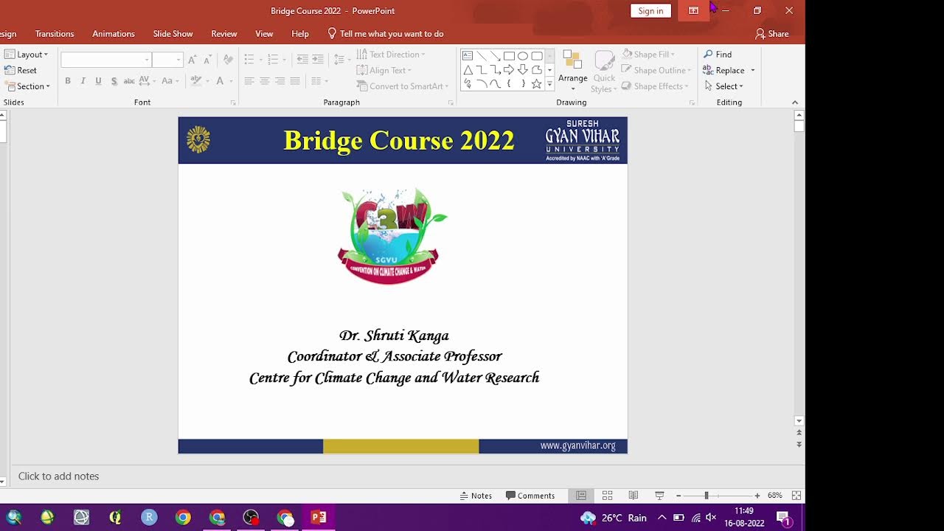
Task: Switch to Normal view in status bar
Action: click(581, 496)
